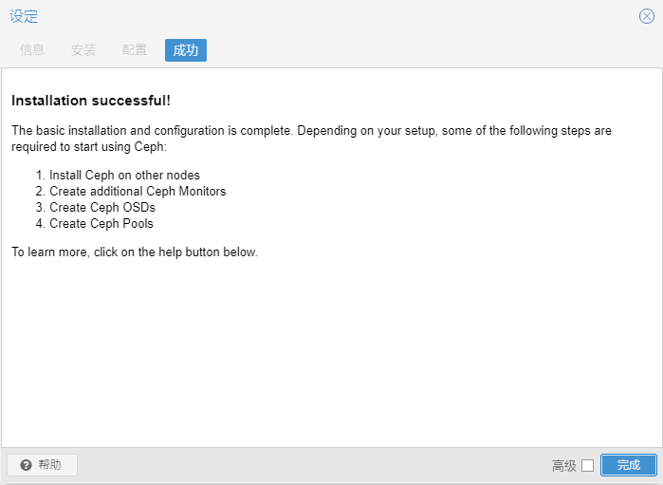Select the active 成功 tab
This screenshot has height=485, width=663.
(x=186, y=50)
